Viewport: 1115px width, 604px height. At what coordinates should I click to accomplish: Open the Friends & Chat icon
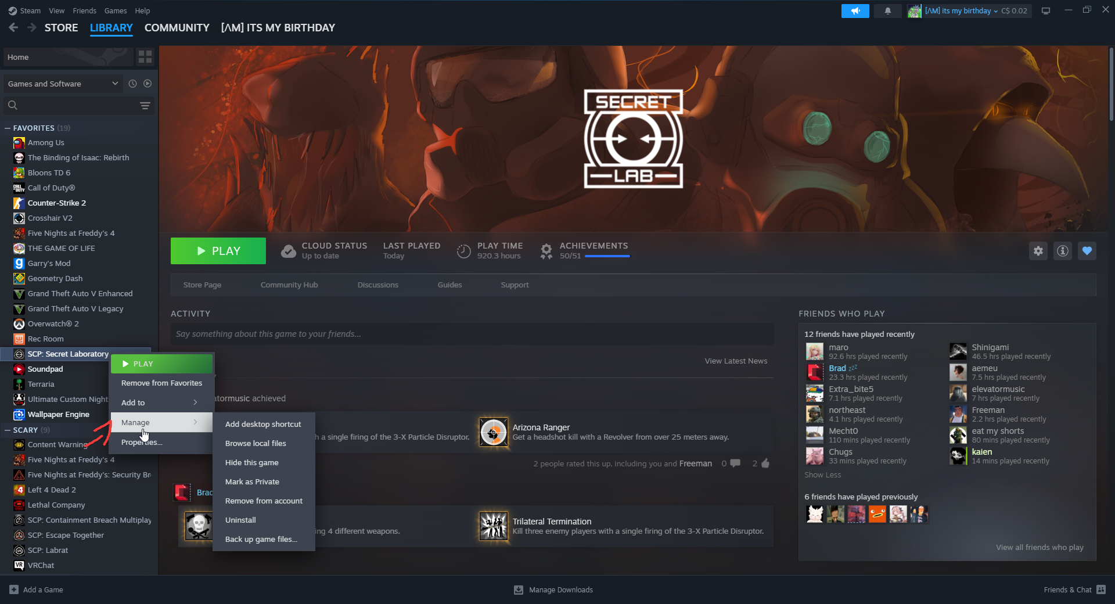pyautogui.click(x=1101, y=589)
